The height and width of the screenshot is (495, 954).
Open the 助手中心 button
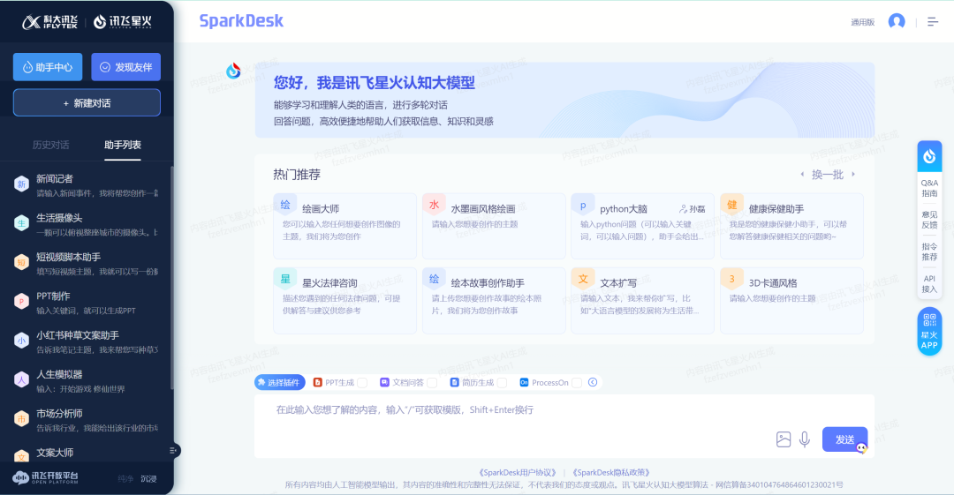coord(48,67)
